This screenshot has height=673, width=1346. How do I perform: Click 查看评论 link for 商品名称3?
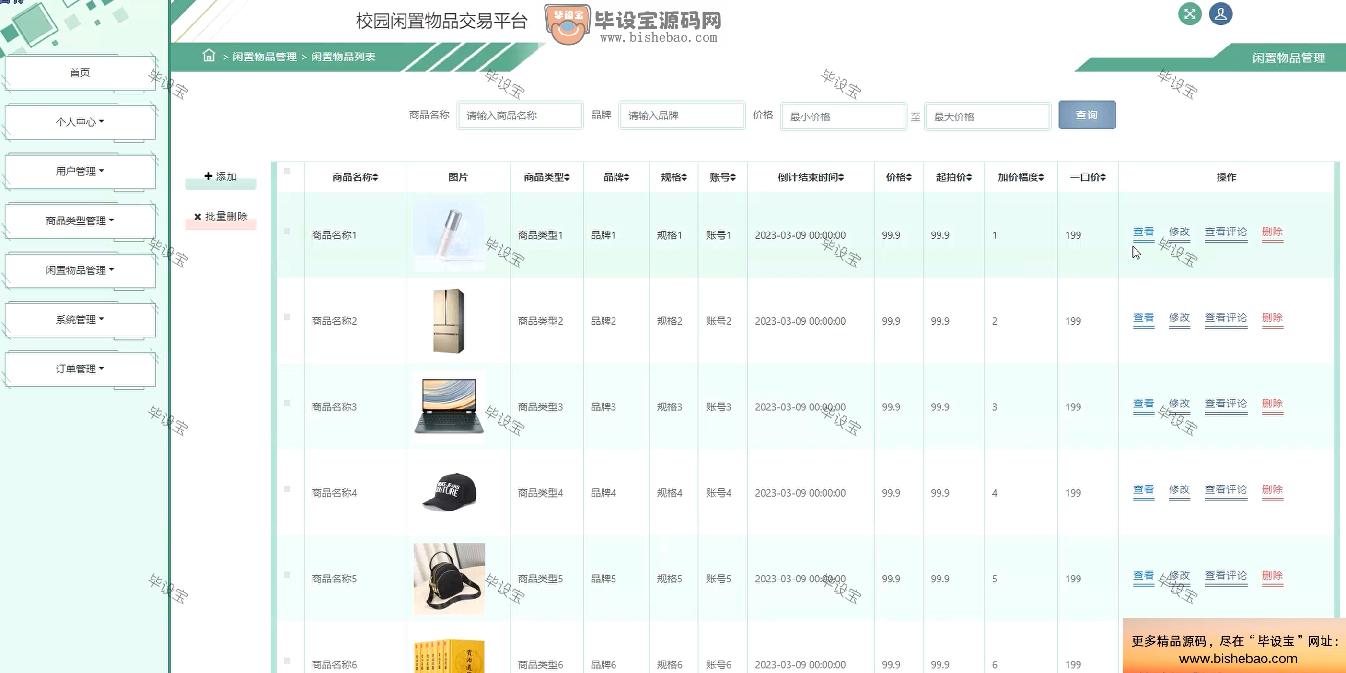coord(1226,404)
